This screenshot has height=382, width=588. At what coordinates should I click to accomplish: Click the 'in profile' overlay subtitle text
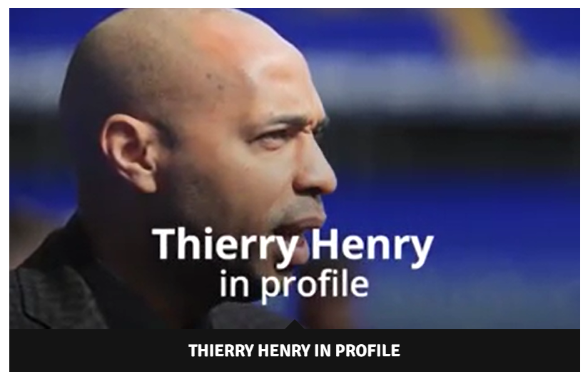[294, 285]
